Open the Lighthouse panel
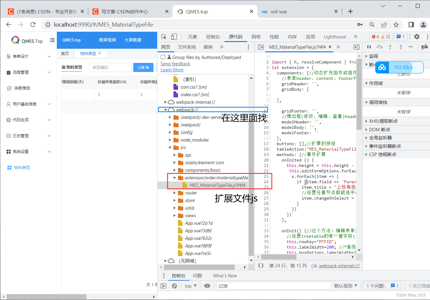The height and width of the screenshot is (300, 430). [x=335, y=37]
